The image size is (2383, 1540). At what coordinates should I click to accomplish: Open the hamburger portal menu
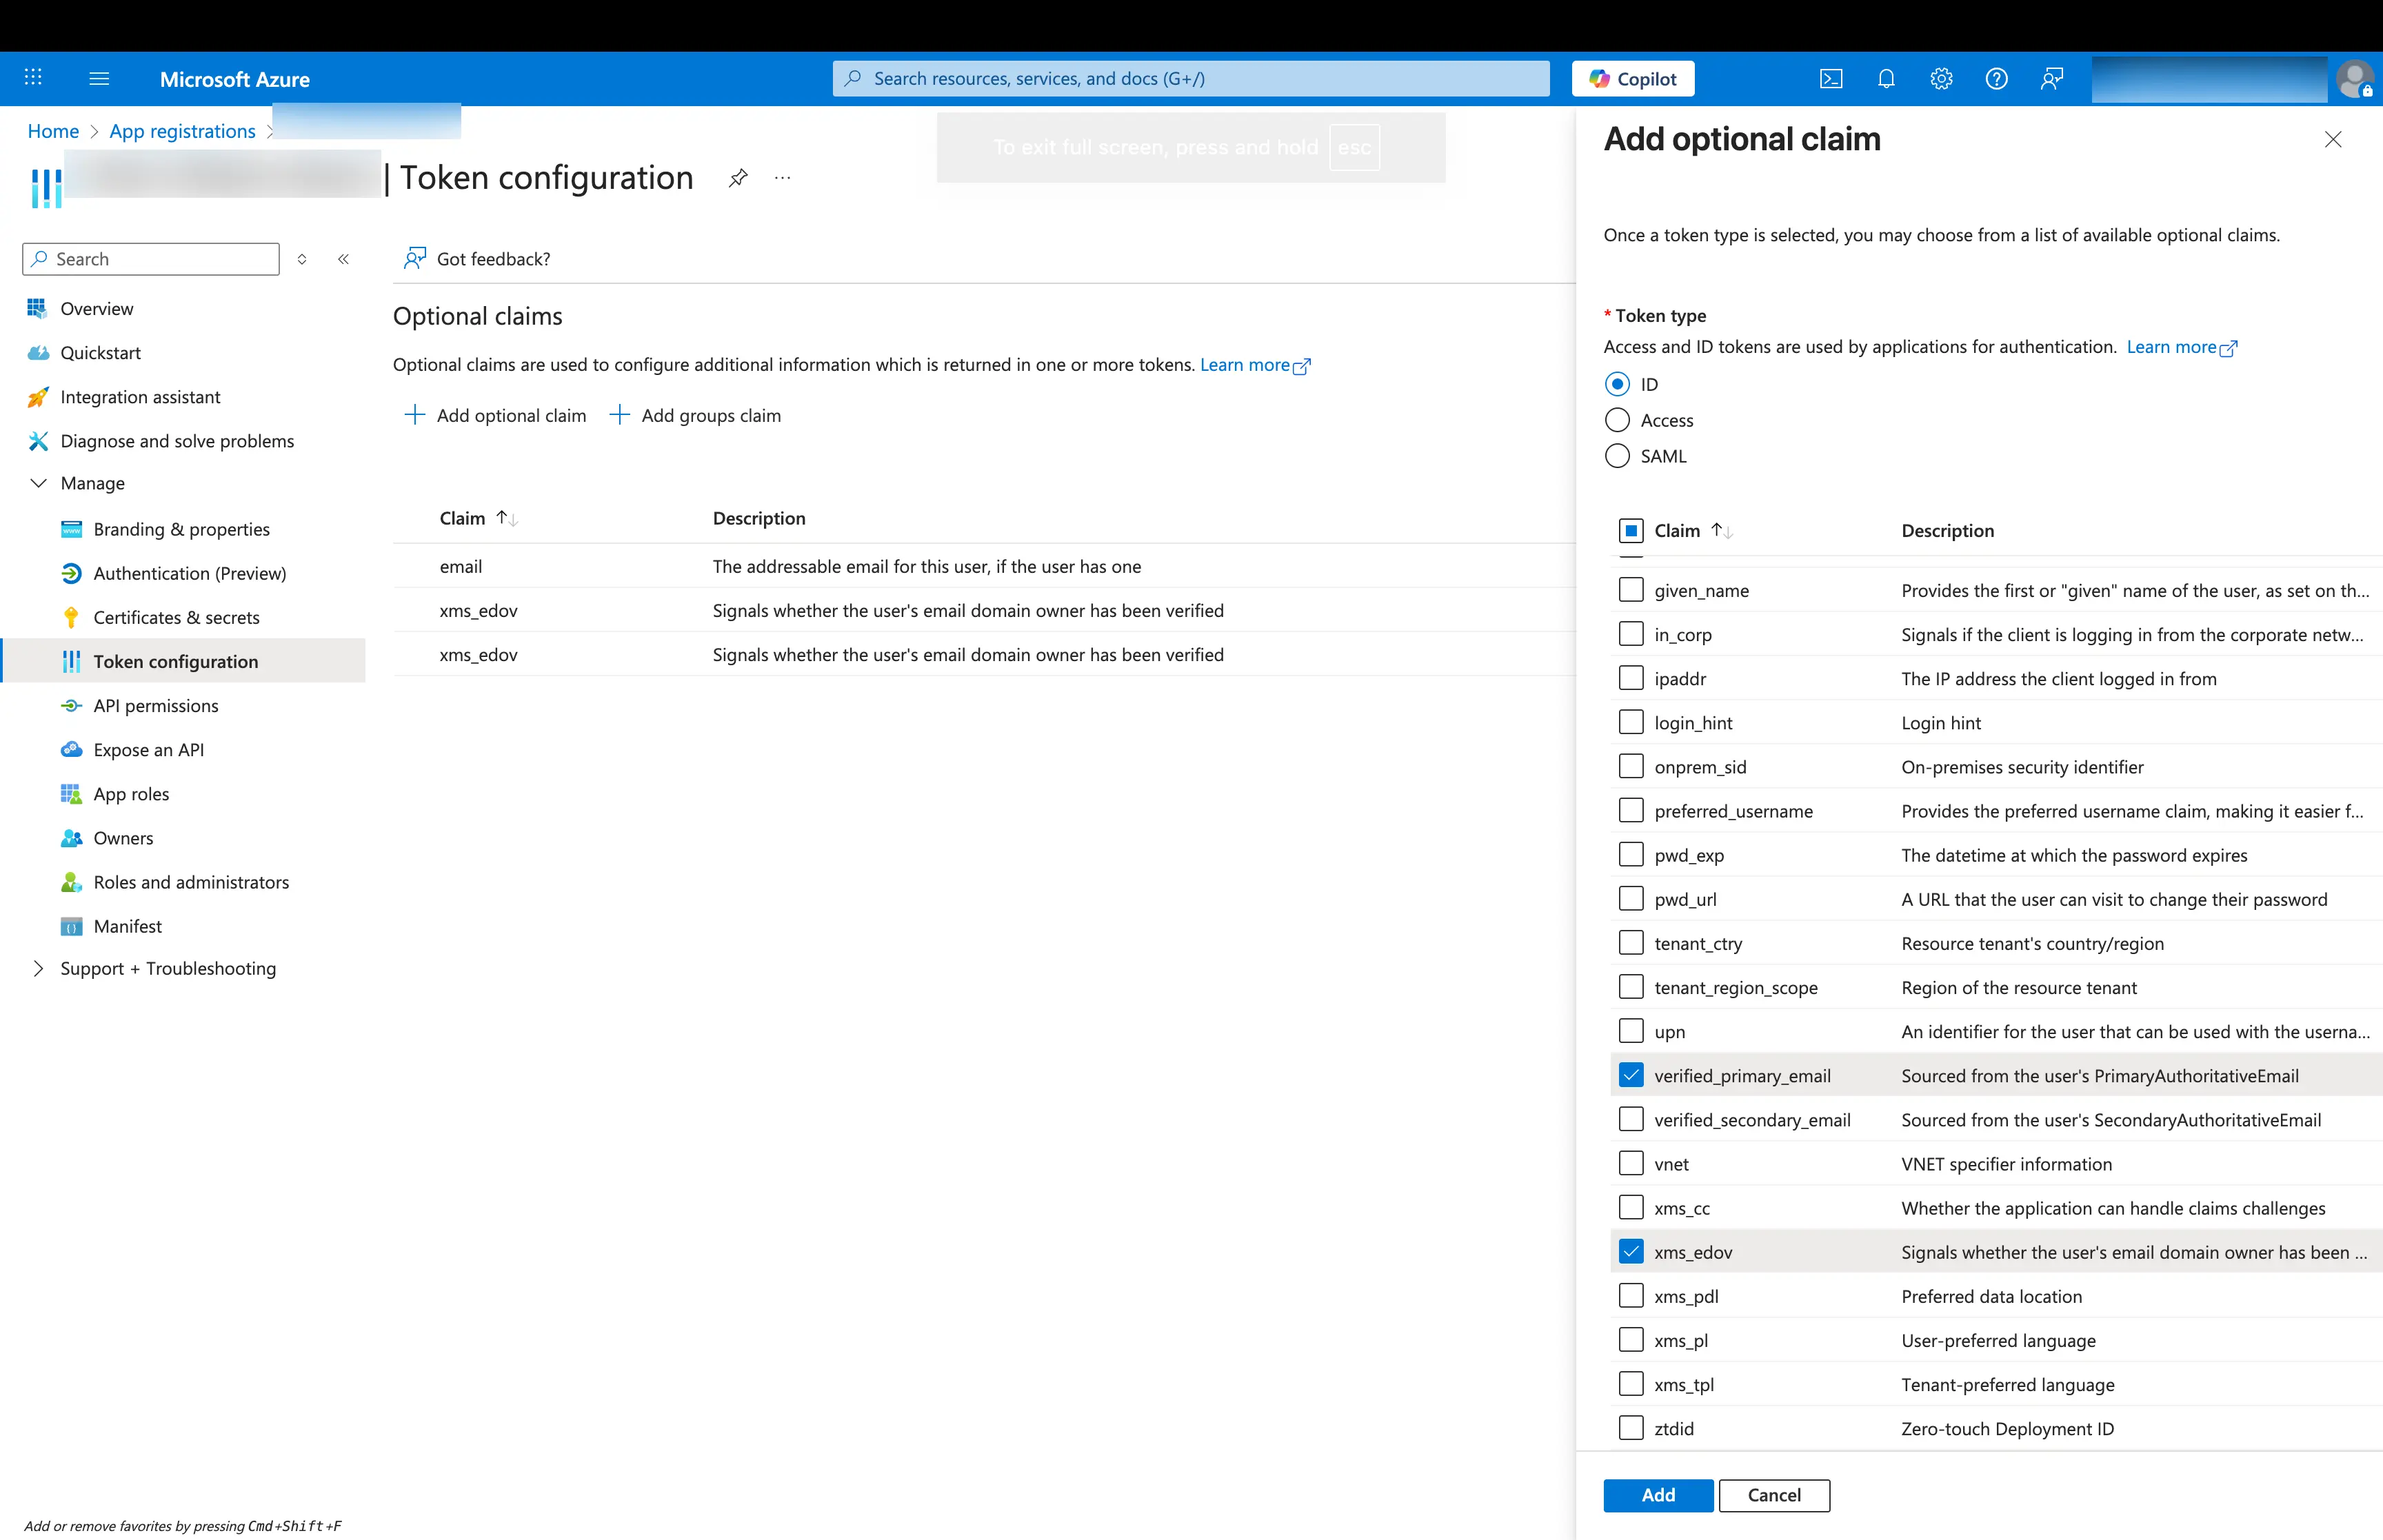[x=99, y=78]
